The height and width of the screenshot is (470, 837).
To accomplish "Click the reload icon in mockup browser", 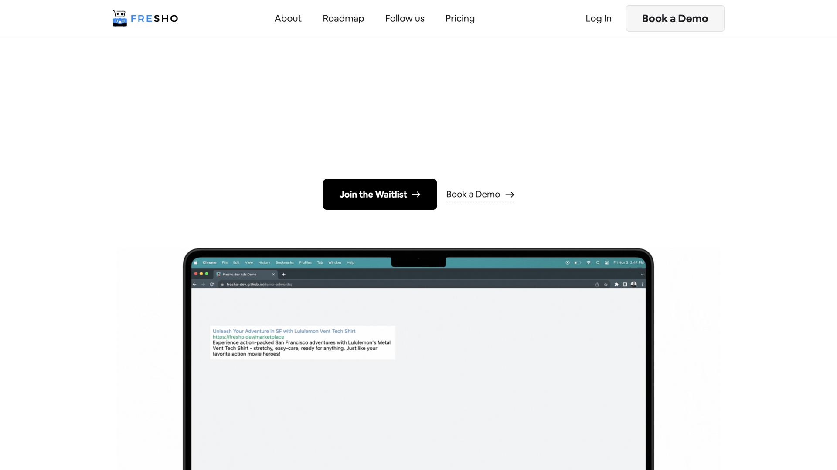I will click(x=212, y=285).
